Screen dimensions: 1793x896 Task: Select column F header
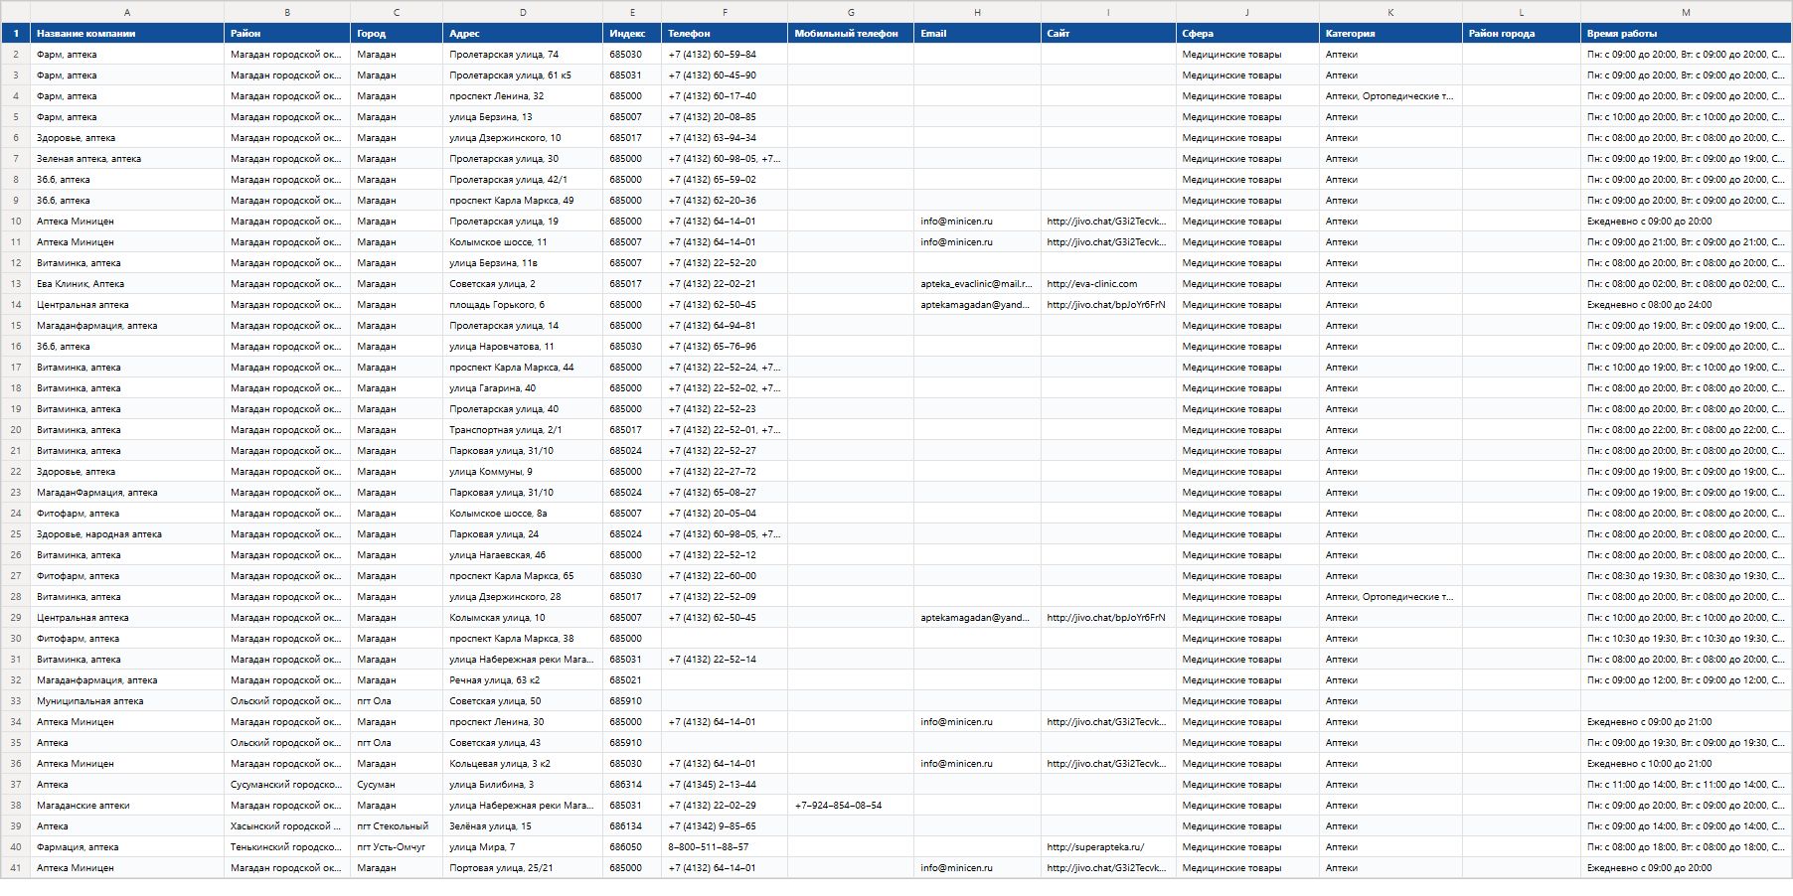click(725, 12)
